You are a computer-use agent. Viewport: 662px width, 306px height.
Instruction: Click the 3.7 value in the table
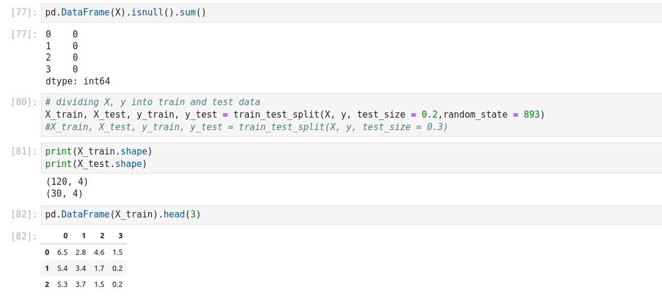tap(80, 285)
